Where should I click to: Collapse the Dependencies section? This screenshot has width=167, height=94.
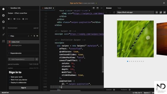tap(9, 53)
